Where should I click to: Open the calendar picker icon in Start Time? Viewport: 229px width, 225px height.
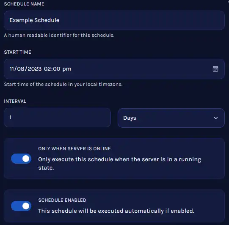click(x=215, y=69)
